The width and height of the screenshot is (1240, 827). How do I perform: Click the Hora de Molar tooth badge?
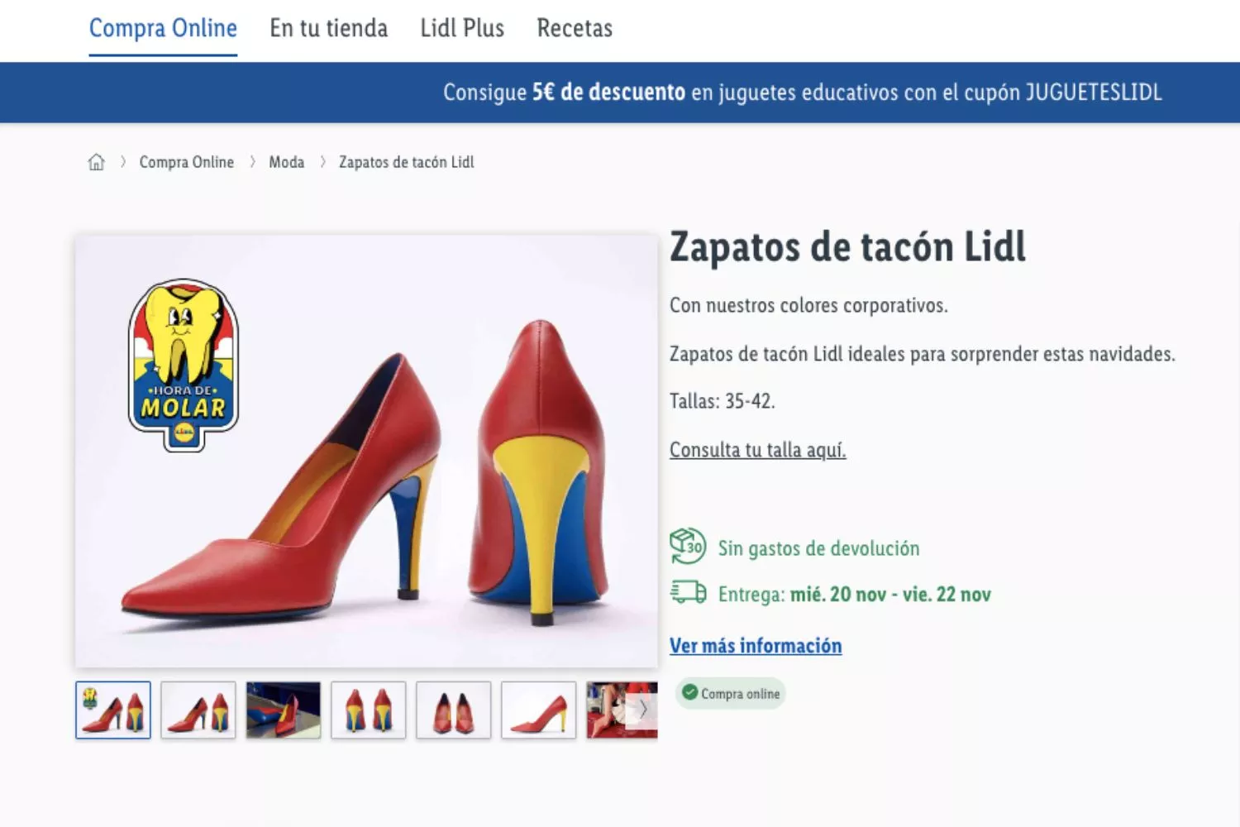point(184,364)
